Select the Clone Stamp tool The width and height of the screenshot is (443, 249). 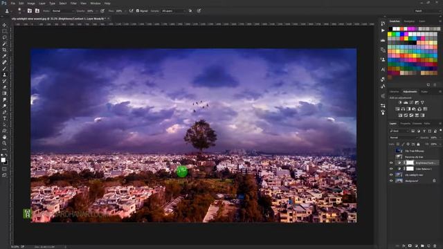tap(4, 75)
